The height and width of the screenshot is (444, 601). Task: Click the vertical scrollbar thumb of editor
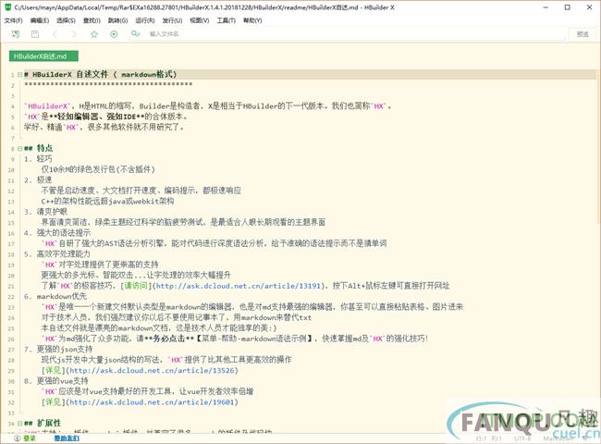pyautogui.click(x=598, y=146)
